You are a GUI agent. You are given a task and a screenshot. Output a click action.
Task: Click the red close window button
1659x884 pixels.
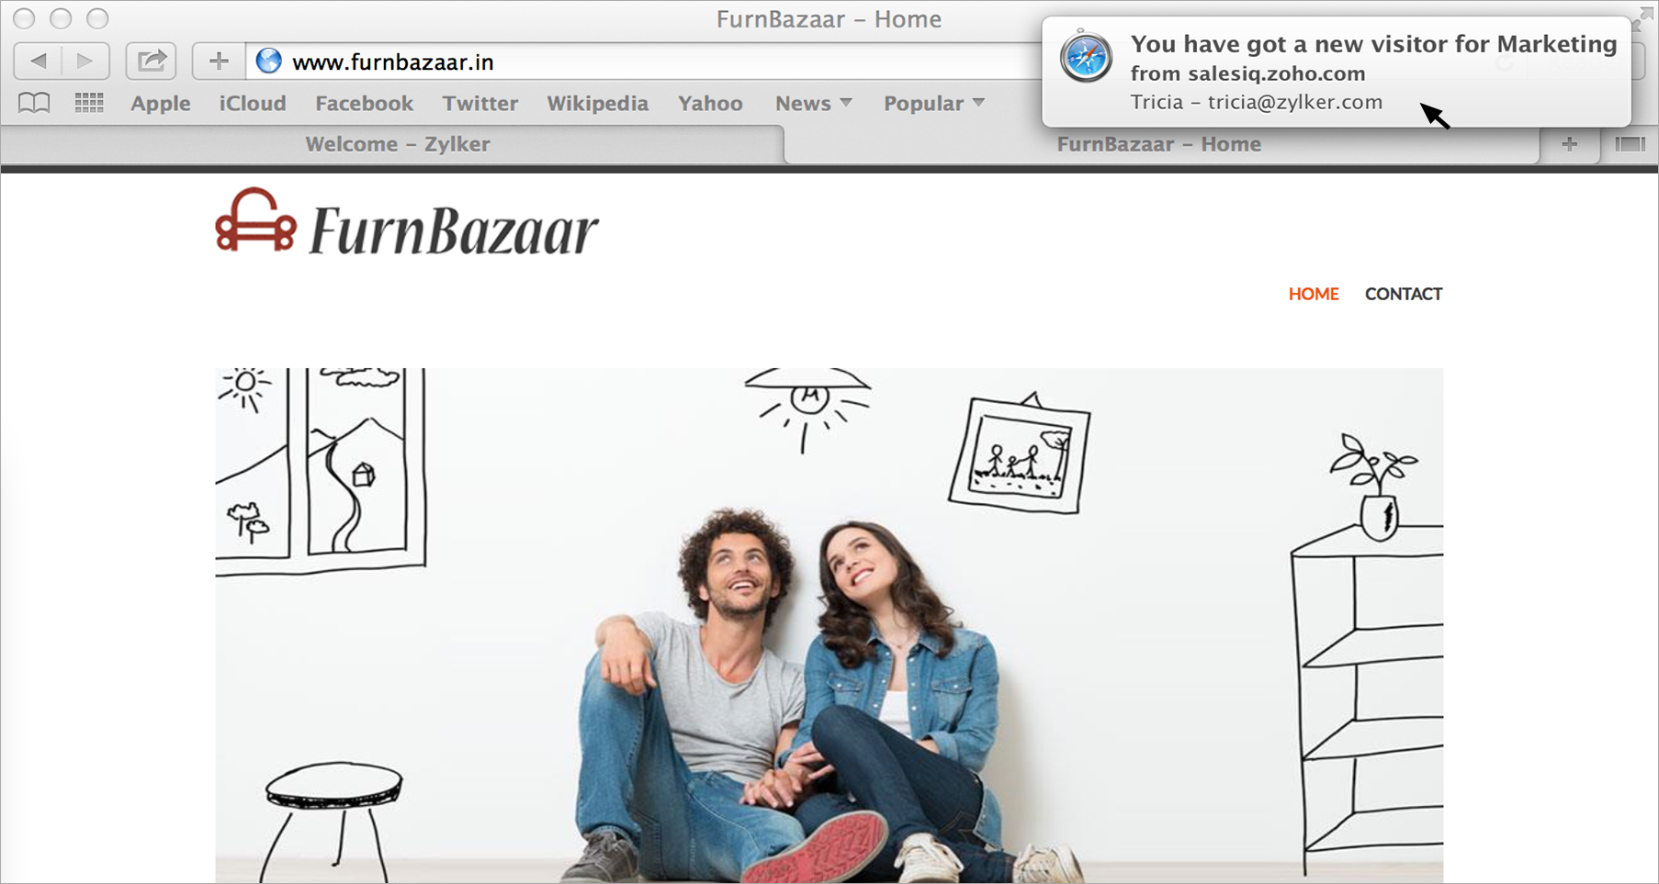[x=24, y=18]
